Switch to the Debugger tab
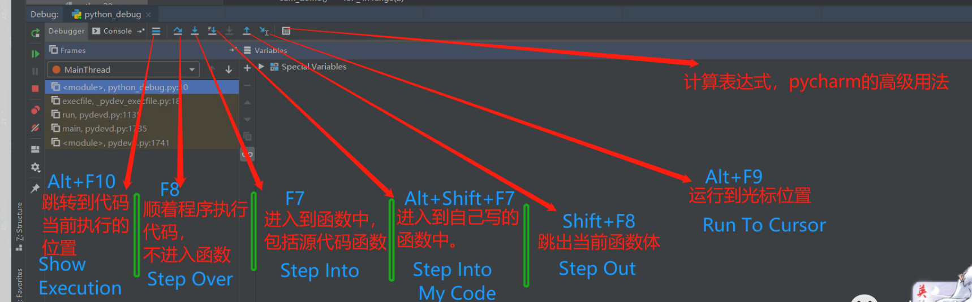The width and height of the screenshot is (972, 302). 66,31
